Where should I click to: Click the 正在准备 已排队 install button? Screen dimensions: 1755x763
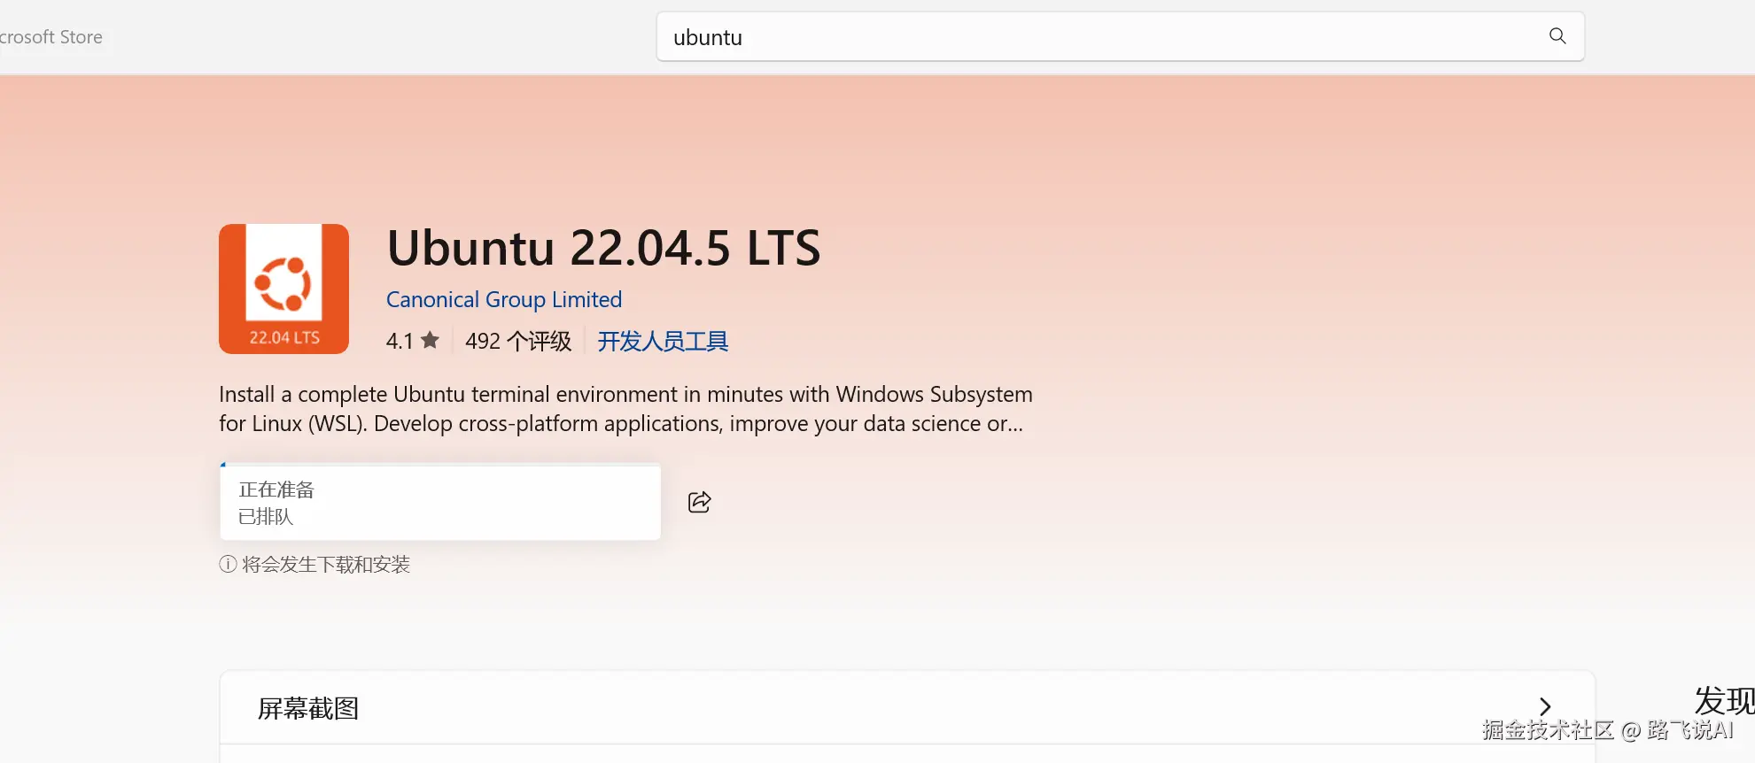[440, 502]
